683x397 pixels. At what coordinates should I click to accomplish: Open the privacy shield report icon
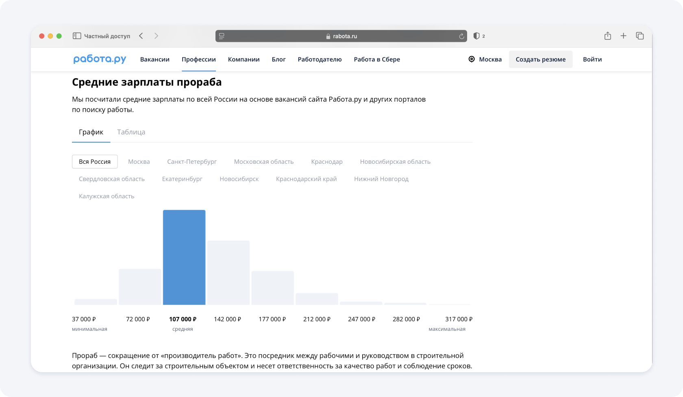click(x=476, y=36)
